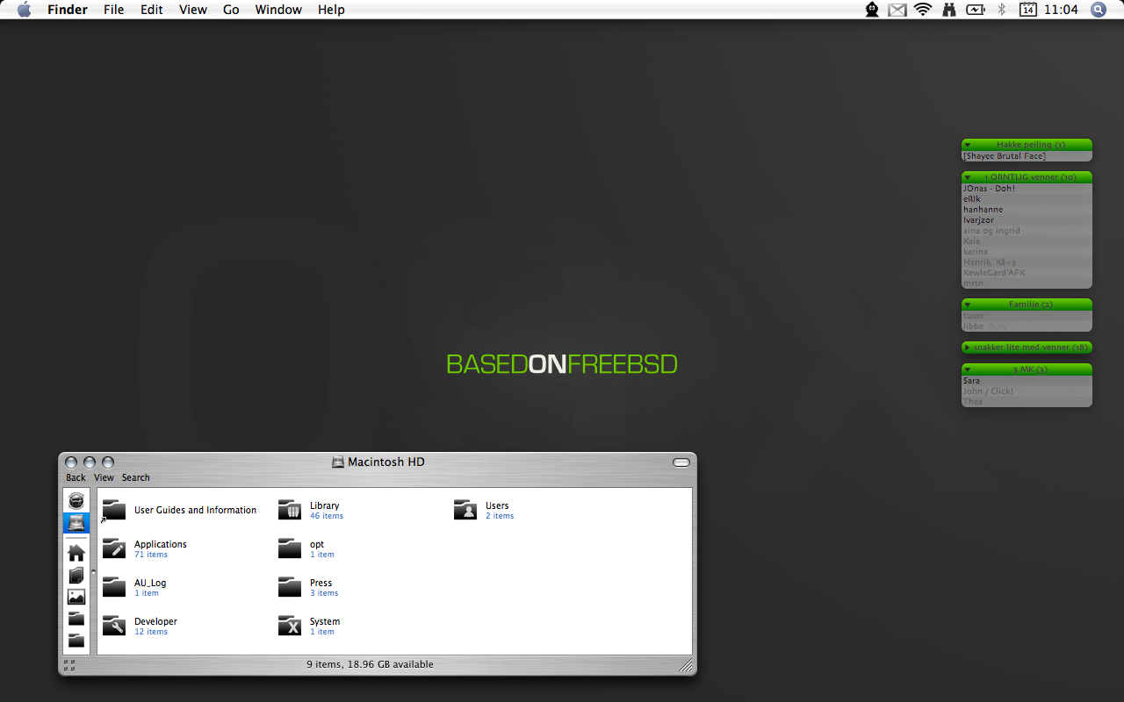Select the System folder icon
The width and height of the screenshot is (1124, 702).
[x=290, y=626]
